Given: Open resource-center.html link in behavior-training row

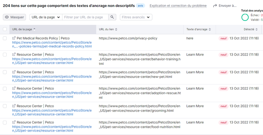Looking at the screenshot, I should (x=52, y=61).
